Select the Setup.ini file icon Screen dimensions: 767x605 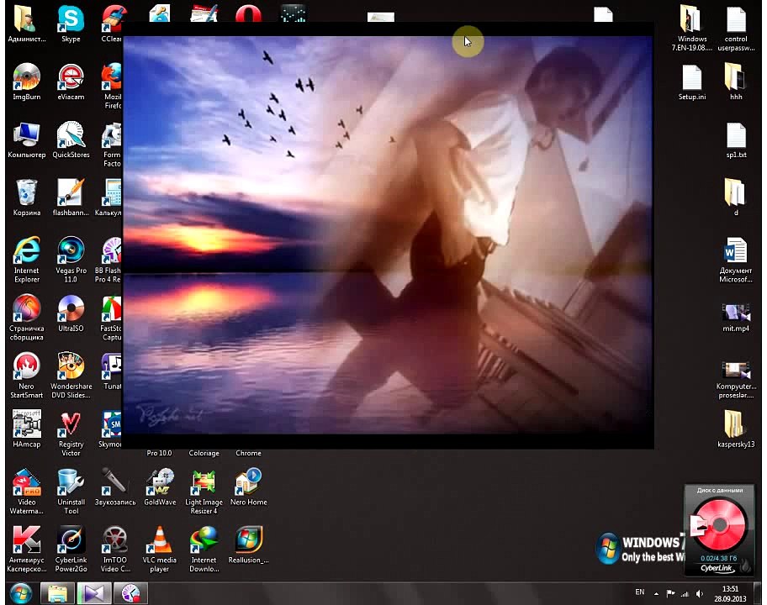(x=691, y=82)
